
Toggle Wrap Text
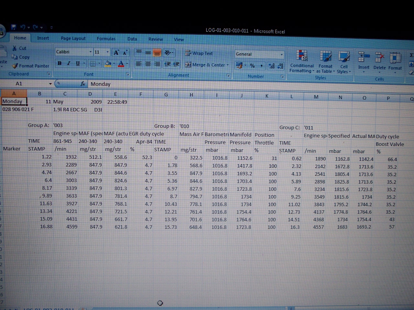pyautogui.click(x=199, y=53)
